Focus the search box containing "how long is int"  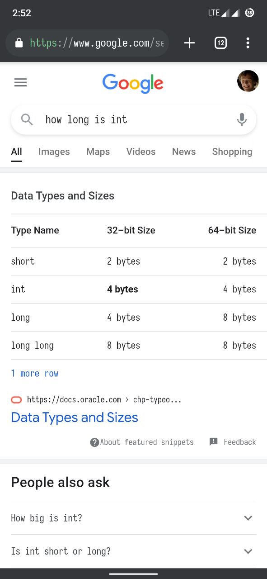click(133, 119)
